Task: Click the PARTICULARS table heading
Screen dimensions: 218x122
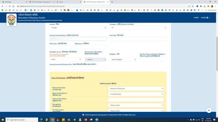Action: click(108, 84)
